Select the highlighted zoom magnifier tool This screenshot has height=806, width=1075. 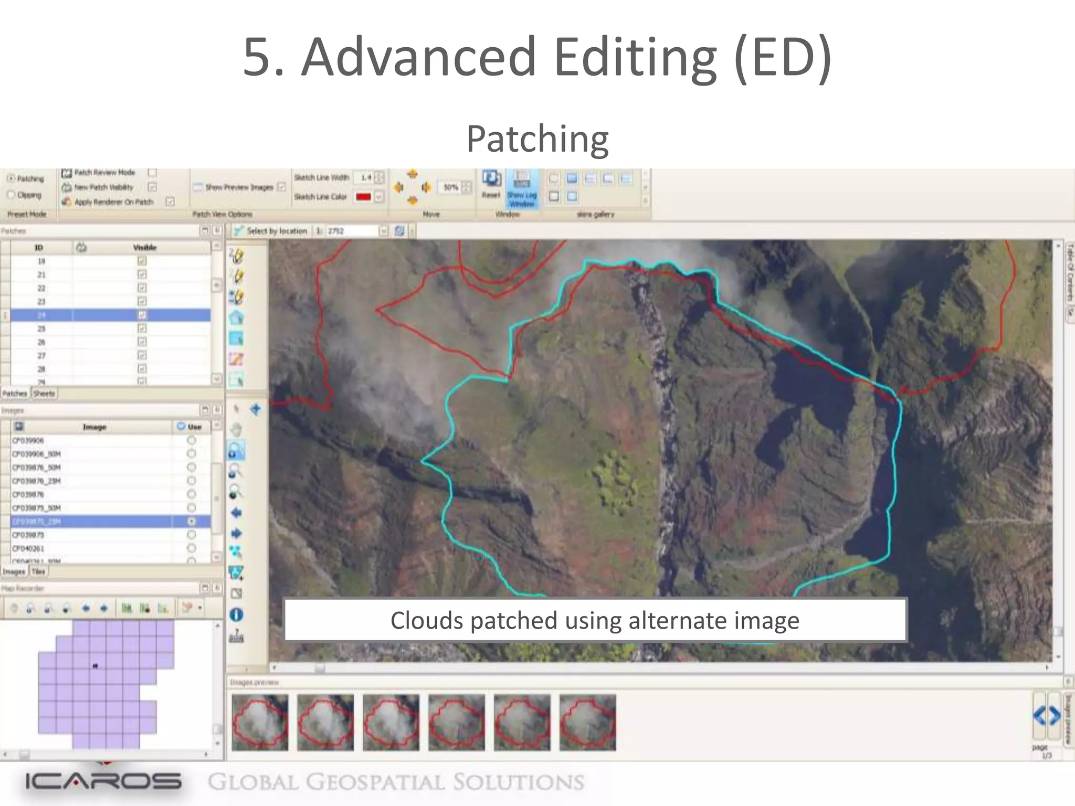point(237,451)
